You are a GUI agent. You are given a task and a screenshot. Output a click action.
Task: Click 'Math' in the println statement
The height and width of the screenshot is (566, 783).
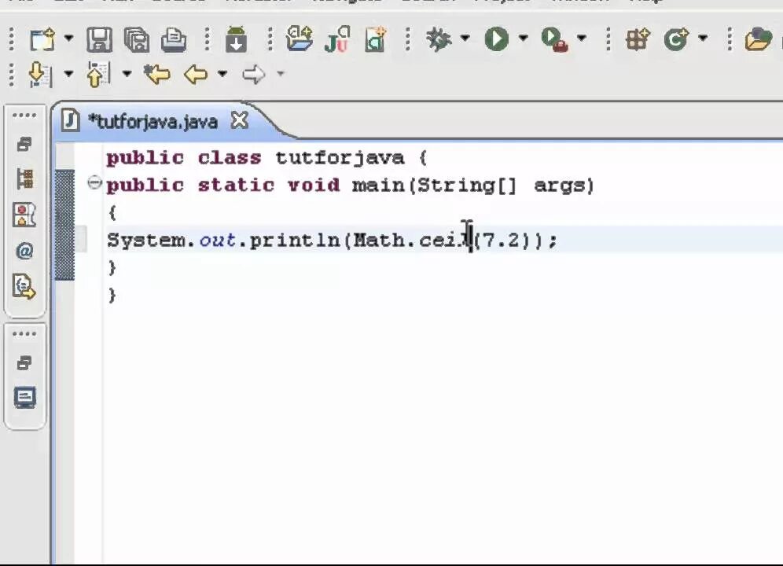378,241
